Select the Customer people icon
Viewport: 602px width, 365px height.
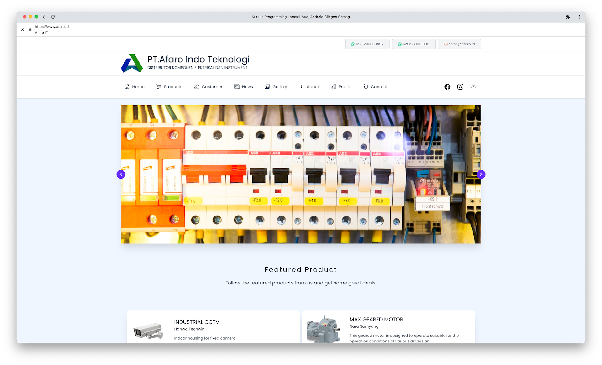click(x=197, y=86)
